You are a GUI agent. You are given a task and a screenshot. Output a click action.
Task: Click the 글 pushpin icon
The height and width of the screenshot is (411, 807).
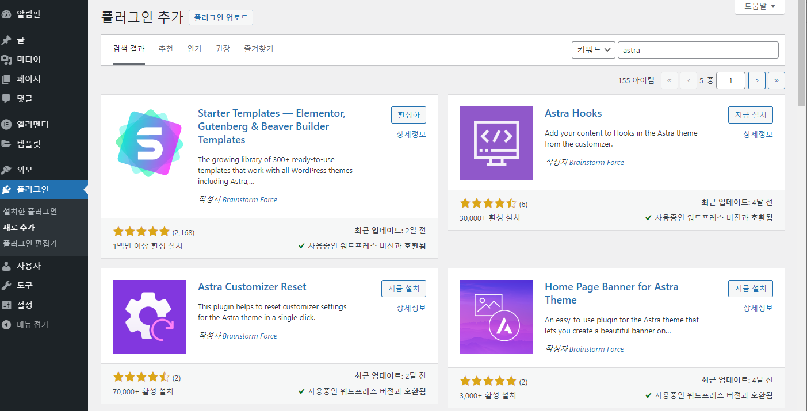pos(6,40)
